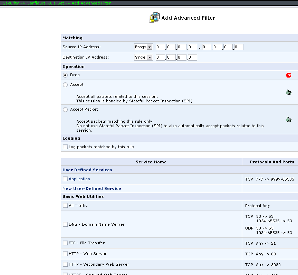Viewport: 298px width, 275px height.
Task: Click Destination IP first octet field
Action: coord(160,57)
